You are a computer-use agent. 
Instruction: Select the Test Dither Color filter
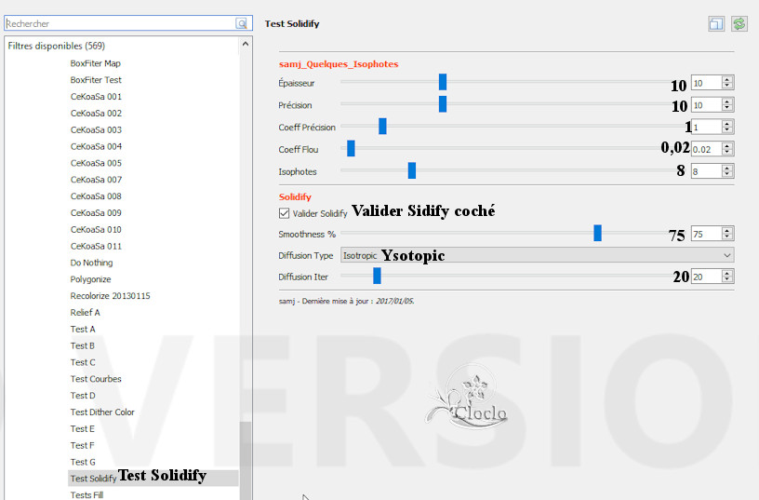point(102,412)
